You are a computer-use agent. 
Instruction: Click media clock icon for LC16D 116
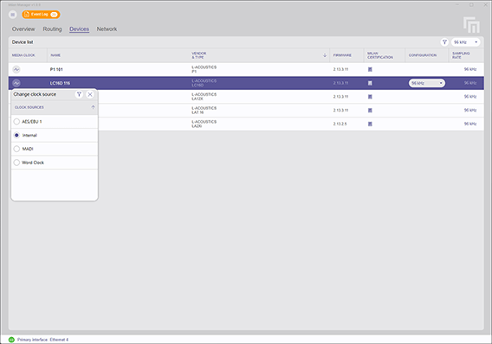[x=16, y=83]
